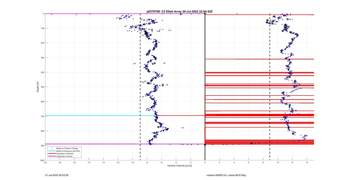Click velocity axis tick label 8
347x180 pixels.
(x=263, y=163)
